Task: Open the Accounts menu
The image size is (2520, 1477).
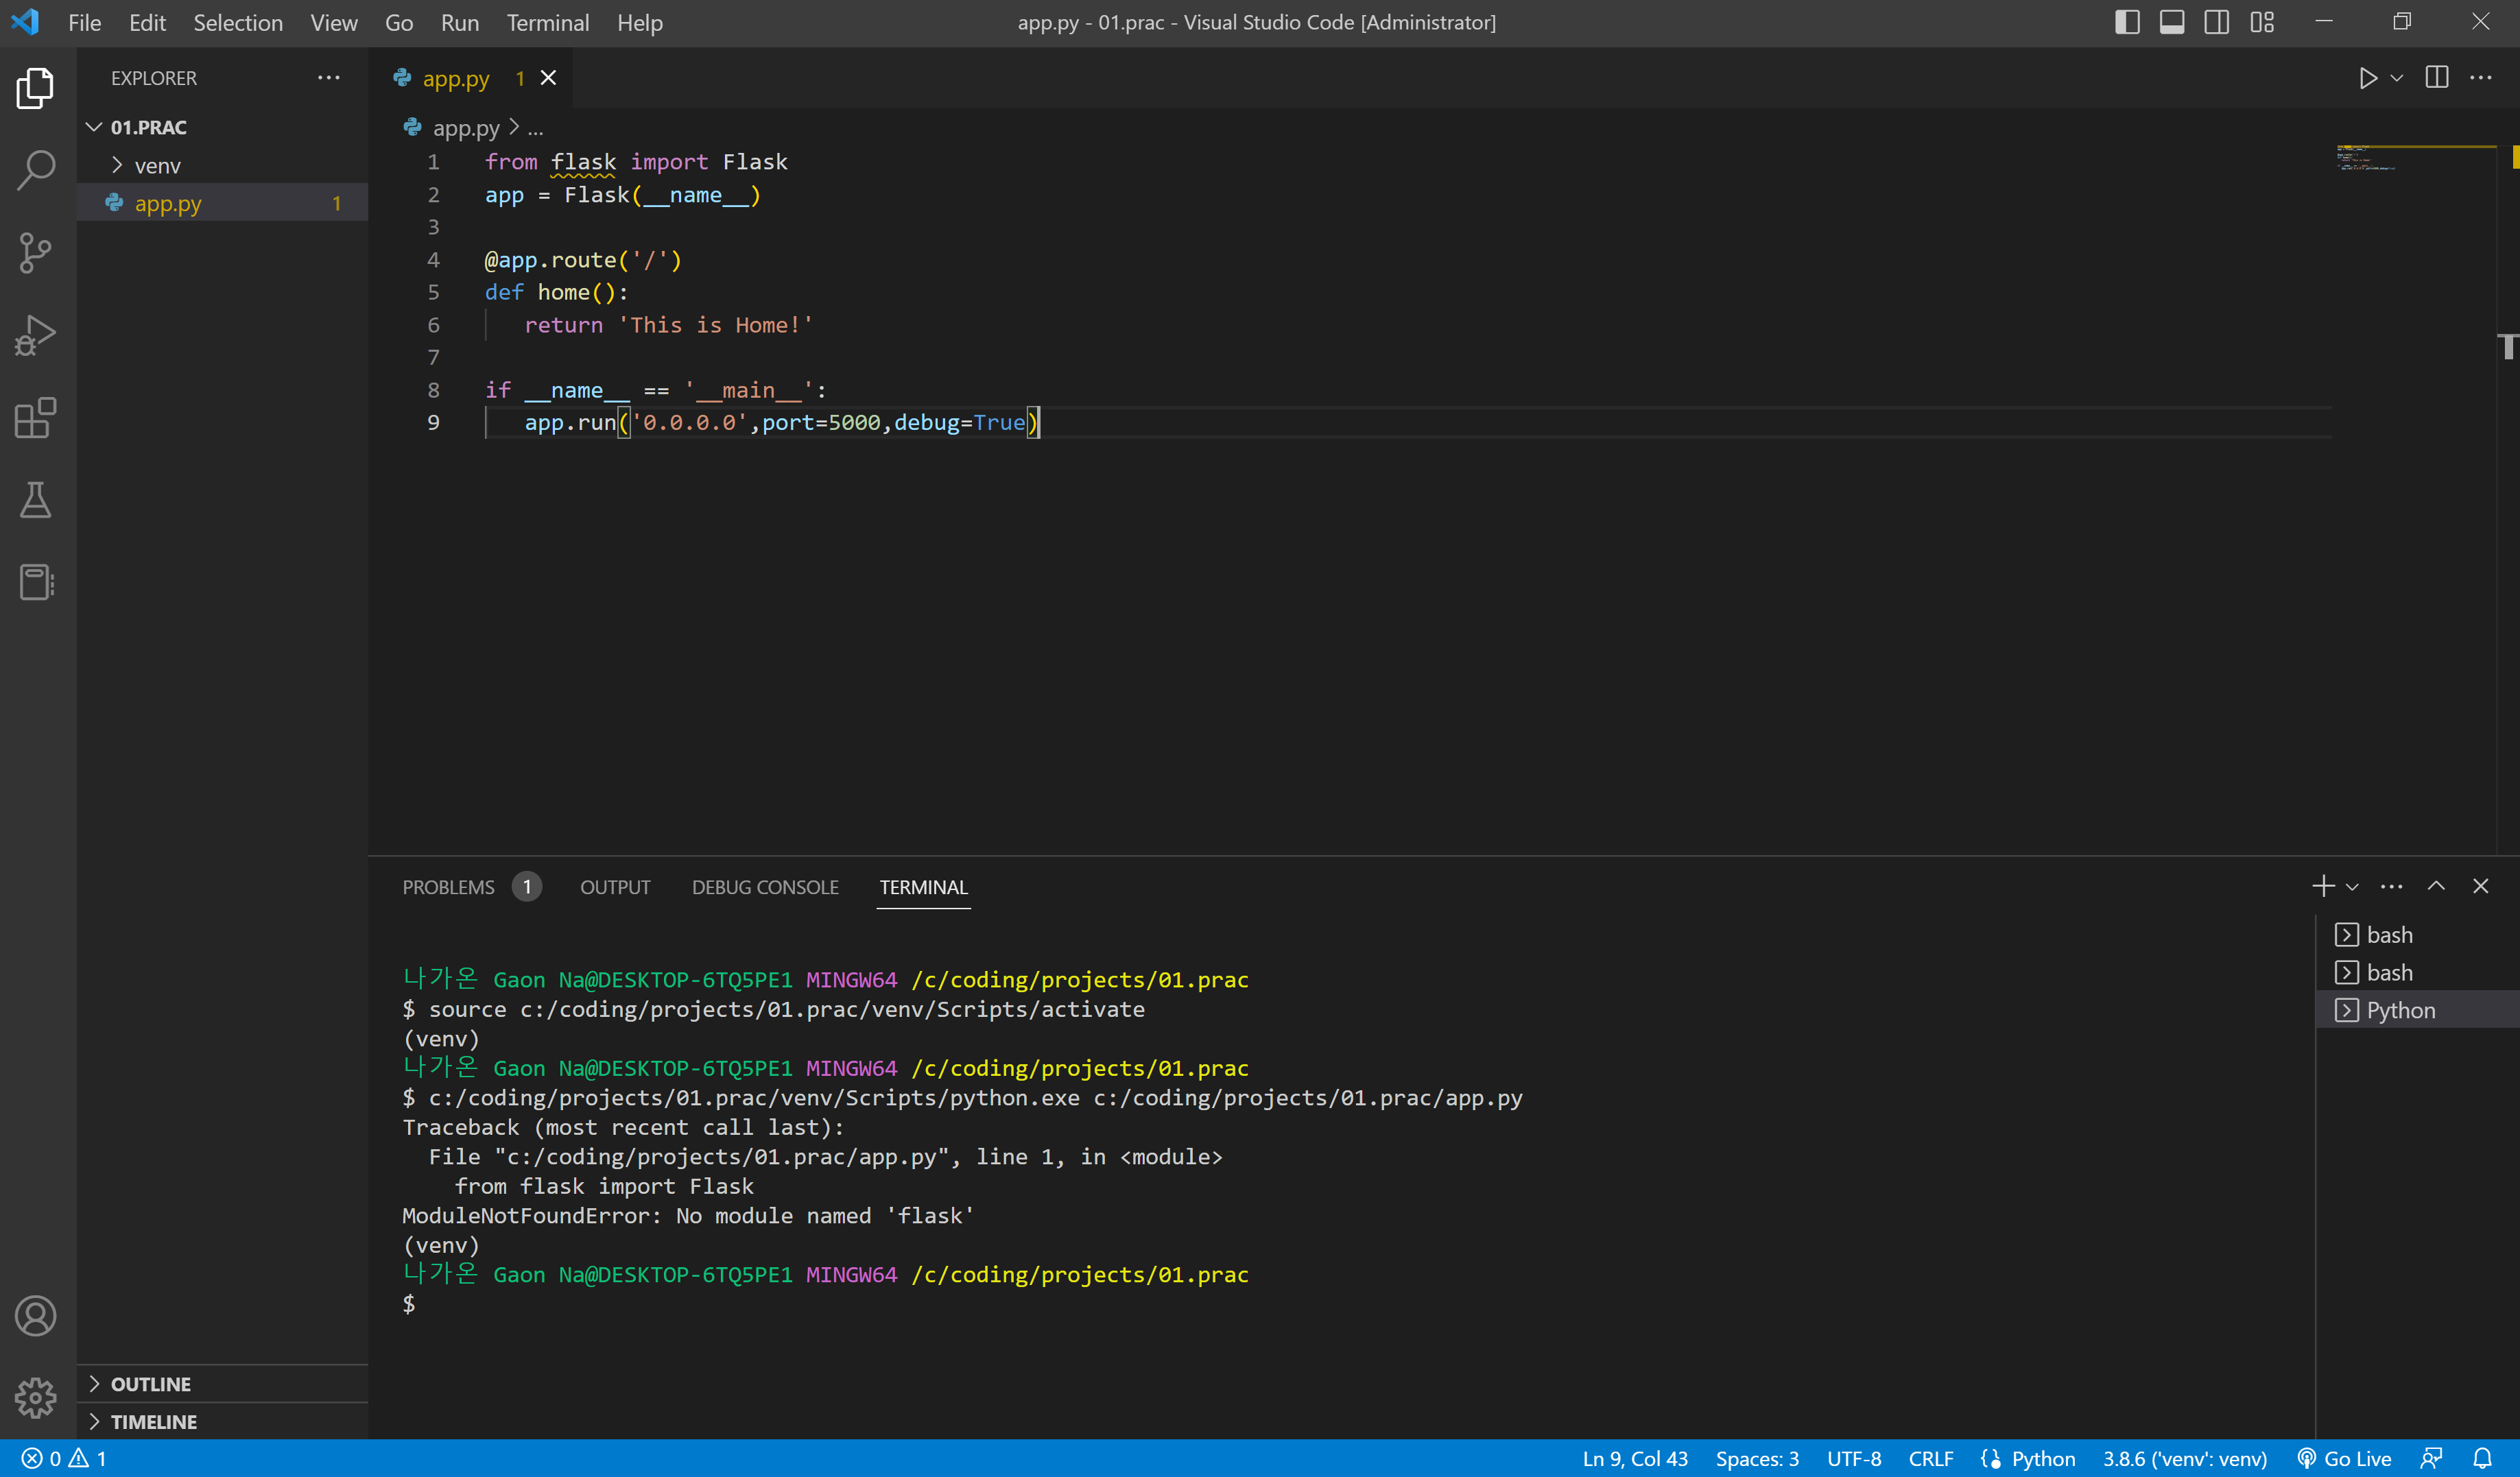Action: (36, 1316)
